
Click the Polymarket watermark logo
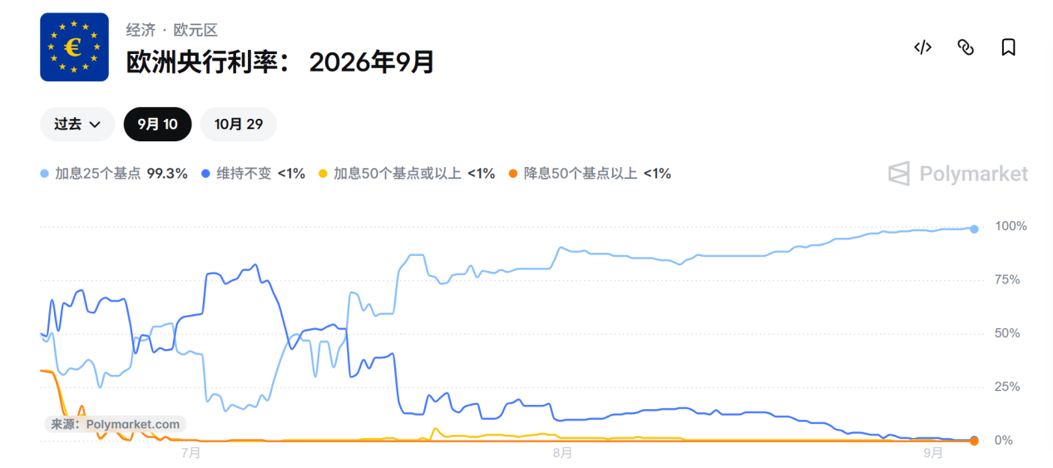[958, 174]
